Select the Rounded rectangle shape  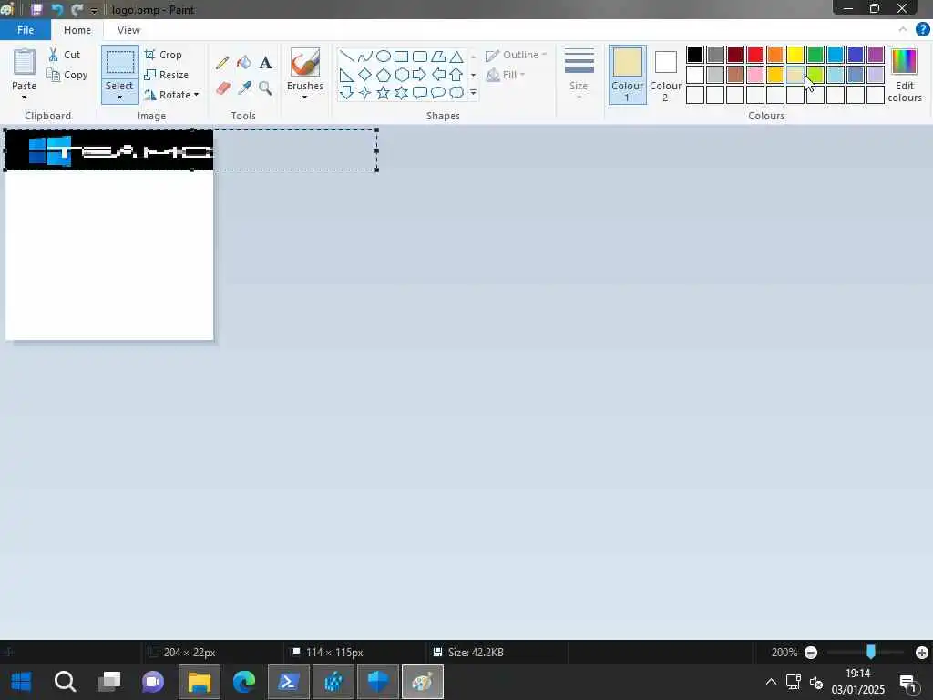420,57
